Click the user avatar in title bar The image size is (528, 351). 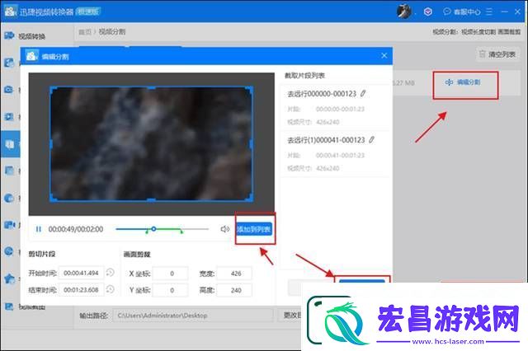[403, 12]
